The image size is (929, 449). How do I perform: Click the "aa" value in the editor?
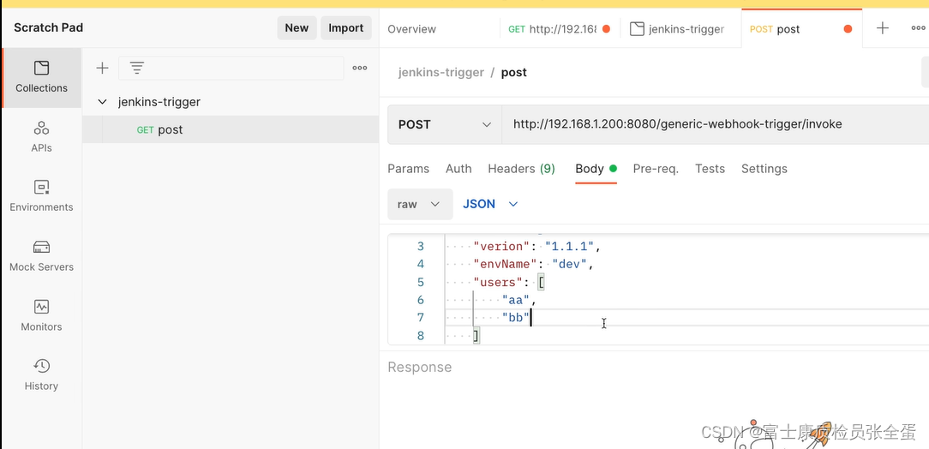coord(515,300)
